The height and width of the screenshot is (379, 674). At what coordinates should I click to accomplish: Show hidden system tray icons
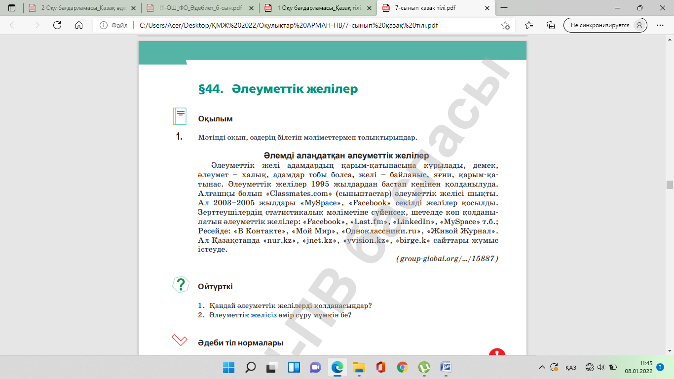tap(542, 367)
